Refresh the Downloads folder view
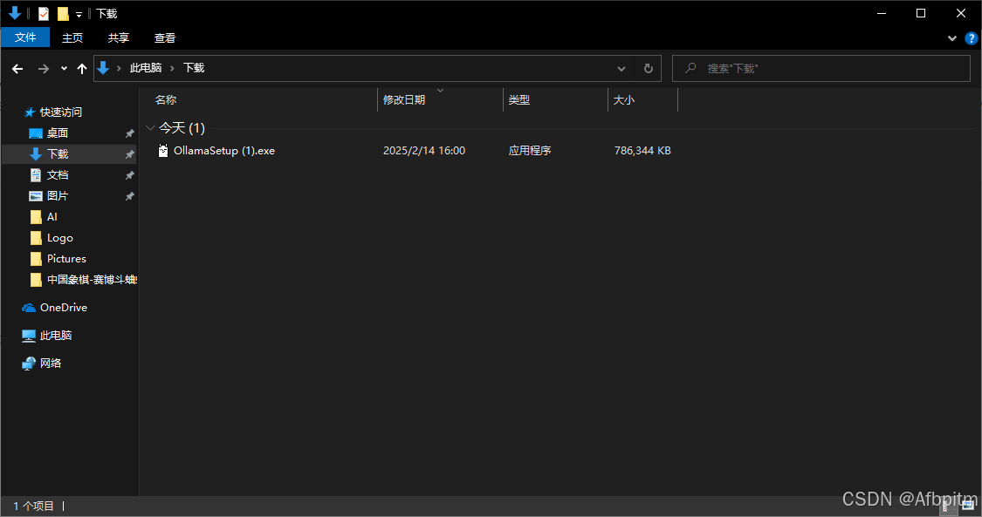This screenshot has width=982, height=517. tap(646, 68)
